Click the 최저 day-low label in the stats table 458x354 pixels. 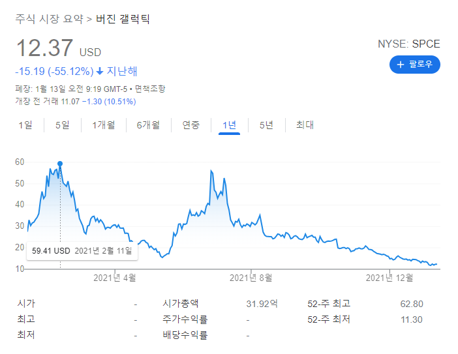coord(26,334)
